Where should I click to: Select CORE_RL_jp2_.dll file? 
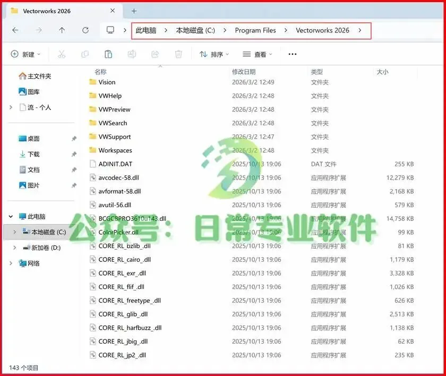[117, 355]
